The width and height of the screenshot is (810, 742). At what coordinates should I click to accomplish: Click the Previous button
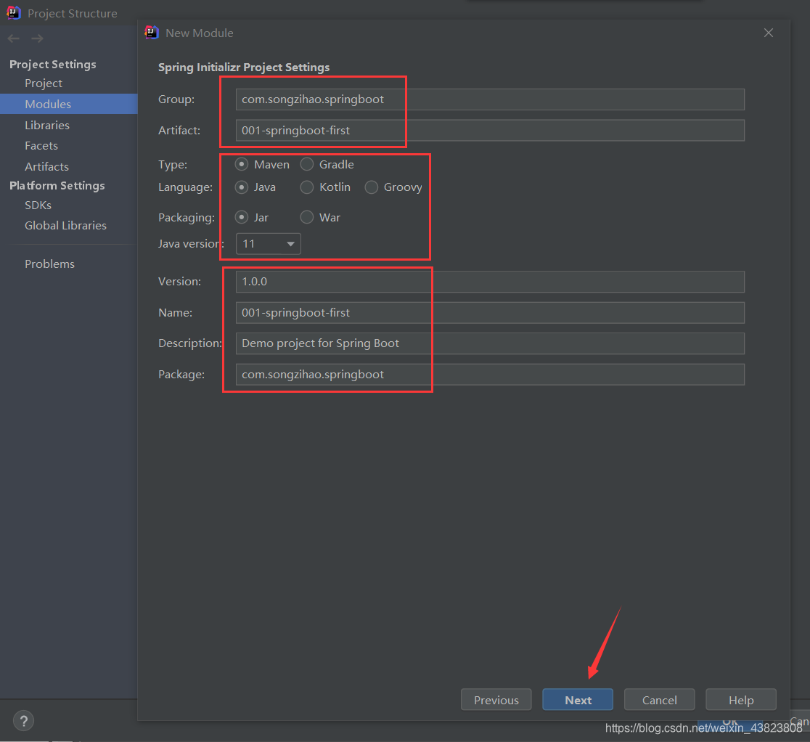click(x=496, y=700)
